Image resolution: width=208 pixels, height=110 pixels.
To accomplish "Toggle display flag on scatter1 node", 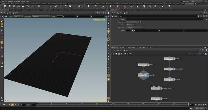I will pos(161,99).
